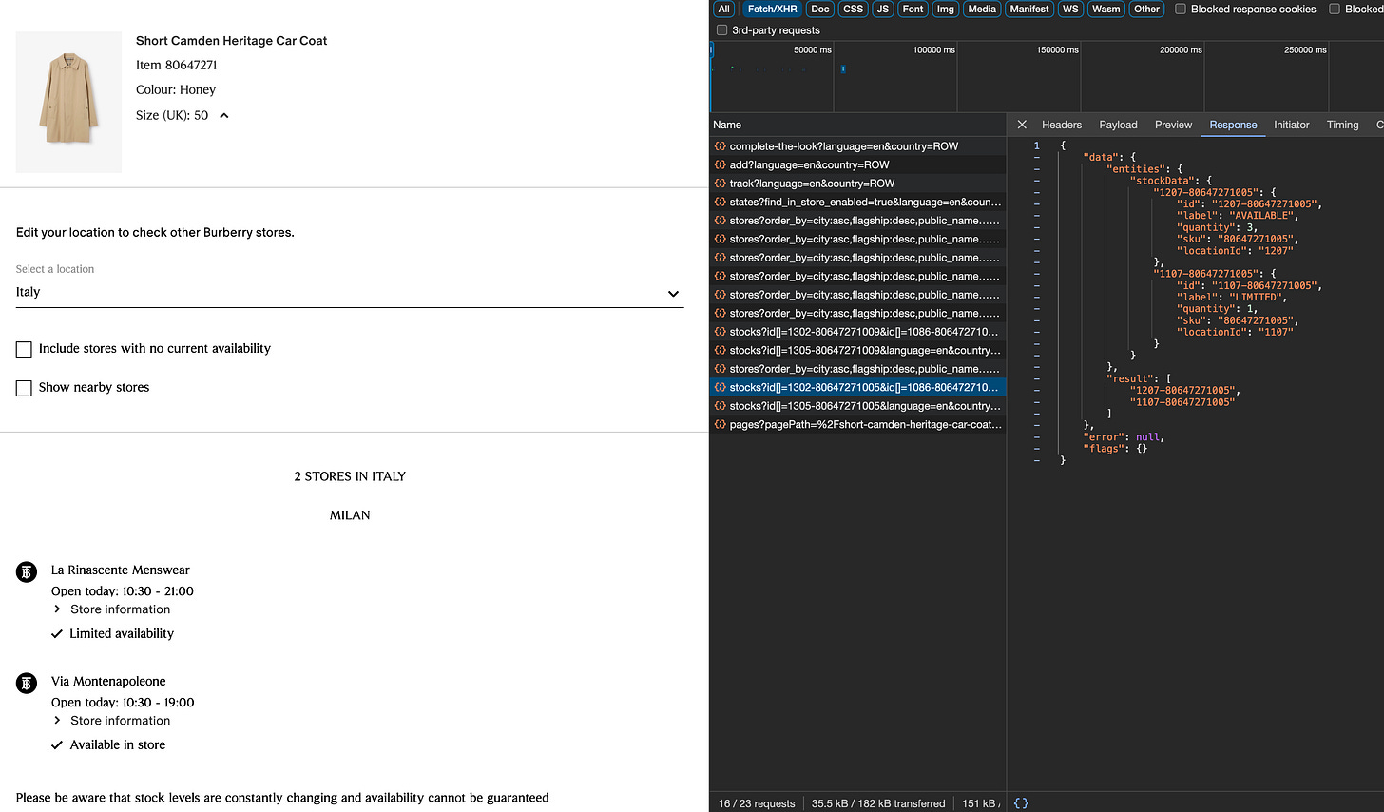Click La Rinascente Menswear store name
Viewport: 1384px width, 812px height.
[x=121, y=570]
